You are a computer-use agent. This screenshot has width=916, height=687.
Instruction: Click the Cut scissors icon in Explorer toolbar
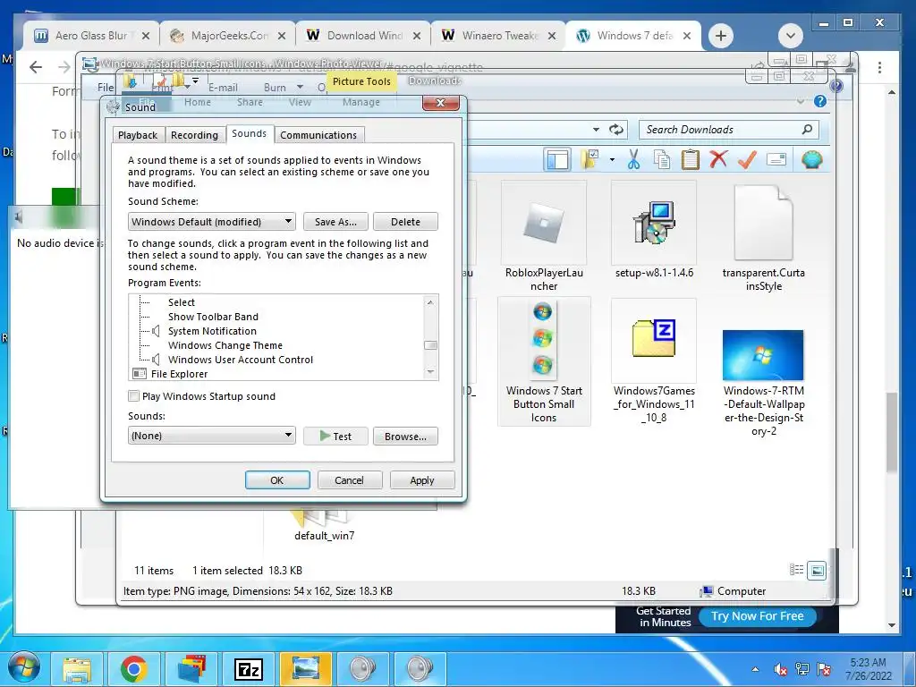(633, 159)
